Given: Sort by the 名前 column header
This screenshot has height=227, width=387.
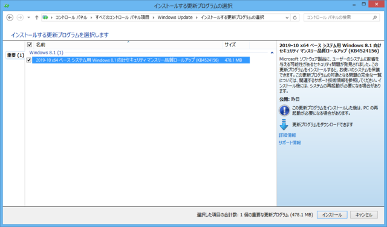Looking at the screenshot, I should pyautogui.click(x=41, y=45).
